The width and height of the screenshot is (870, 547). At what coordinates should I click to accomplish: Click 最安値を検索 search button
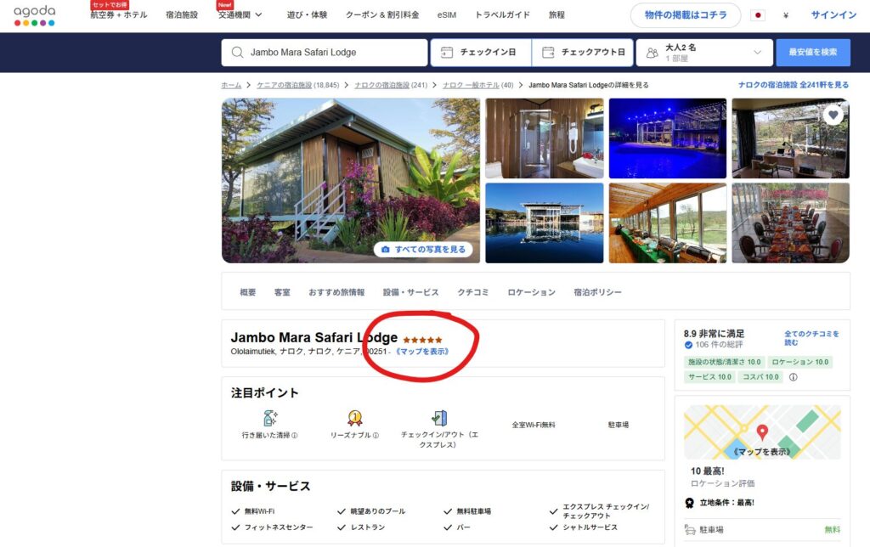click(x=813, y=52)
